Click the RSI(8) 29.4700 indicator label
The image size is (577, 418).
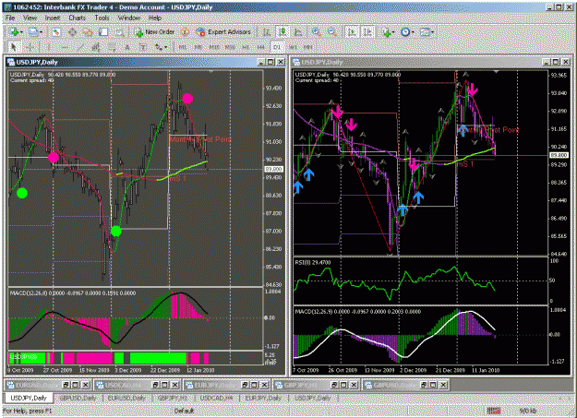313,263
